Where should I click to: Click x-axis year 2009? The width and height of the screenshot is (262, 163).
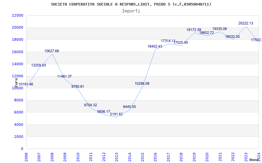click(x=65, y=157)
